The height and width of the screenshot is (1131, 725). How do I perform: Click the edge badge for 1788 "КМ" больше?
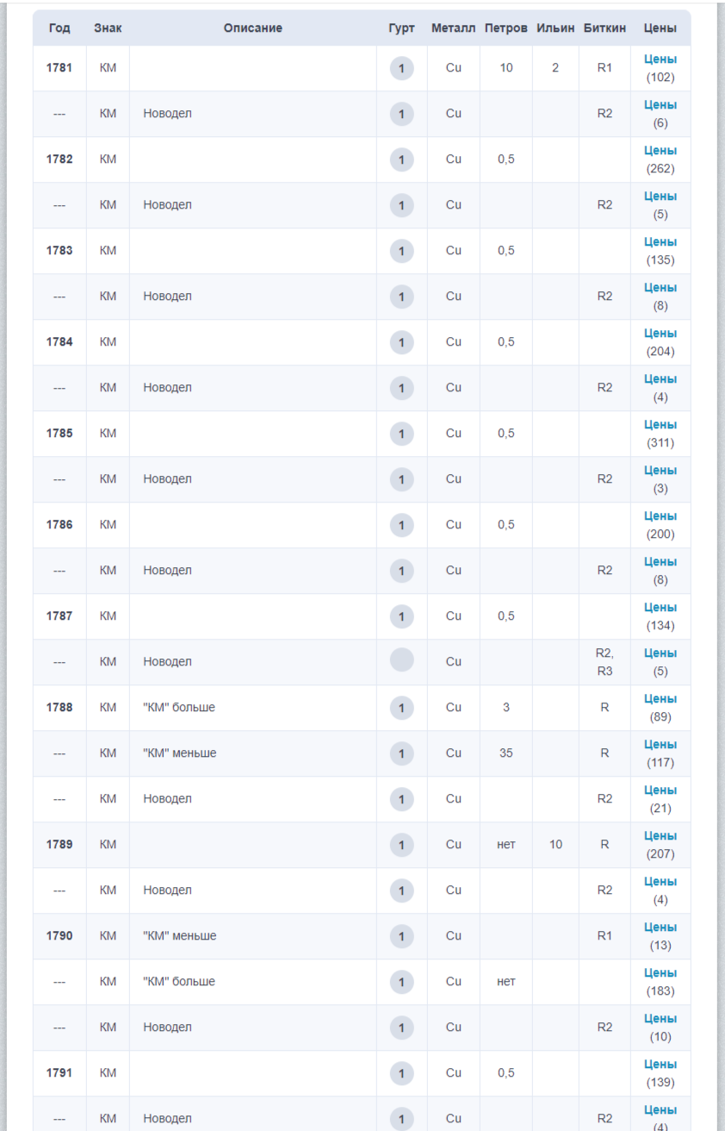point(401,708)
